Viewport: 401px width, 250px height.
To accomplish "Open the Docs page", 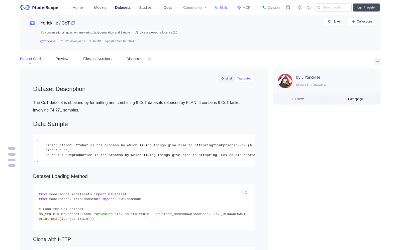I will [x=168, y=7].
